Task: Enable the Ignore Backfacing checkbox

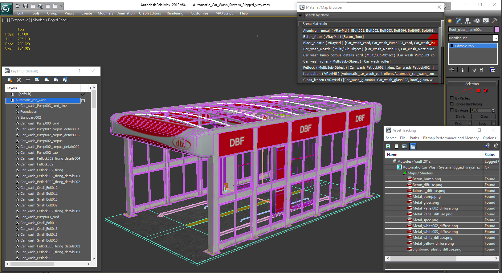Action: (x=452, y=104)
